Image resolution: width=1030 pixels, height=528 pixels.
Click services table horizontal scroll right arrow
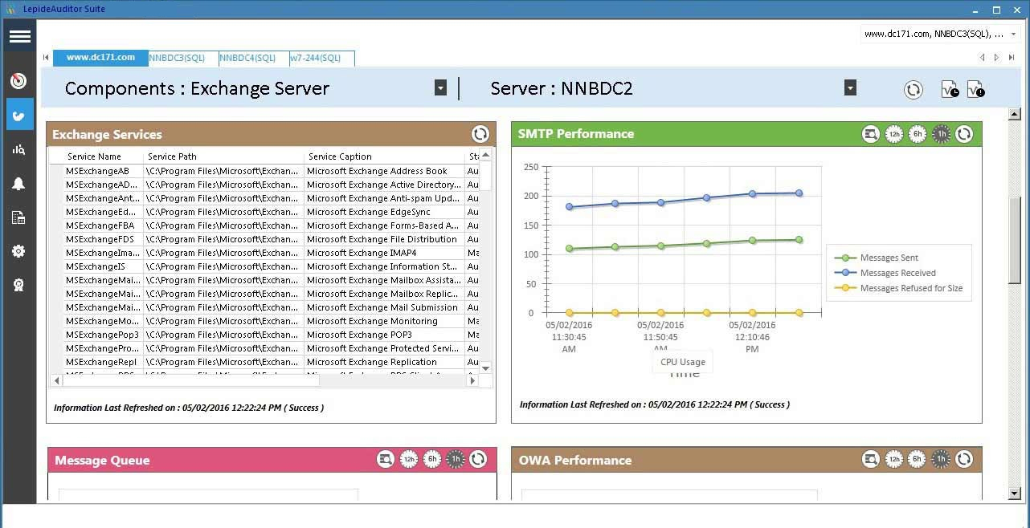(x=472, y=380)
